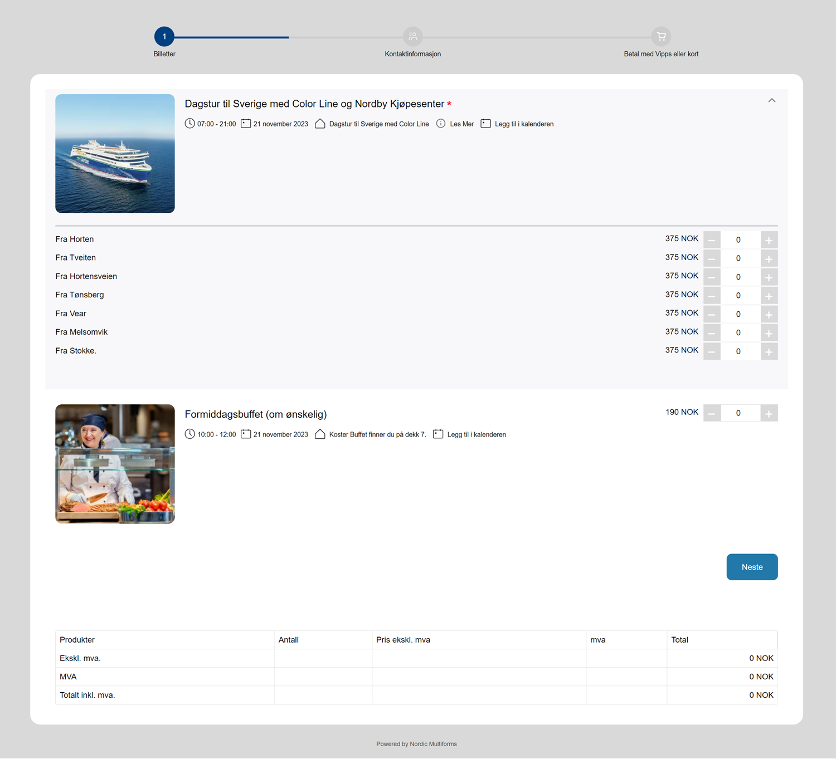The image size is (836, 759).
Task: Collapse the Dagstur til Sverige section chevron
Action: pyautogui.click(x=771, y=100)
